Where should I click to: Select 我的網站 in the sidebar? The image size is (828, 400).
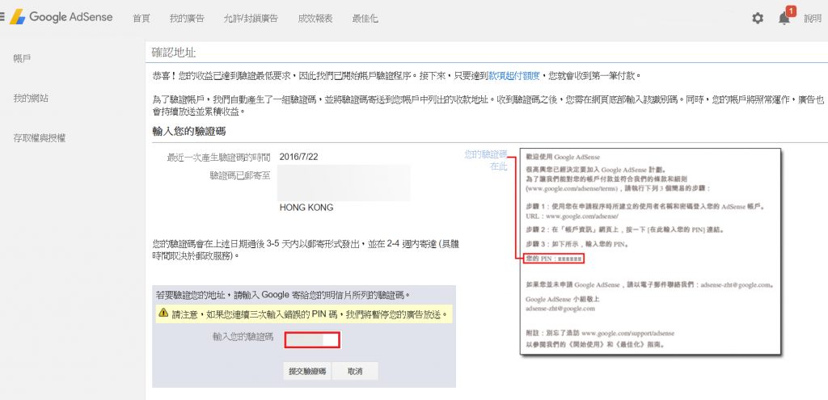pos(32,98)
